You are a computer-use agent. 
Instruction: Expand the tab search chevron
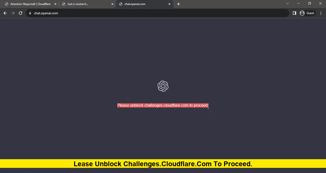pos(288,4)
